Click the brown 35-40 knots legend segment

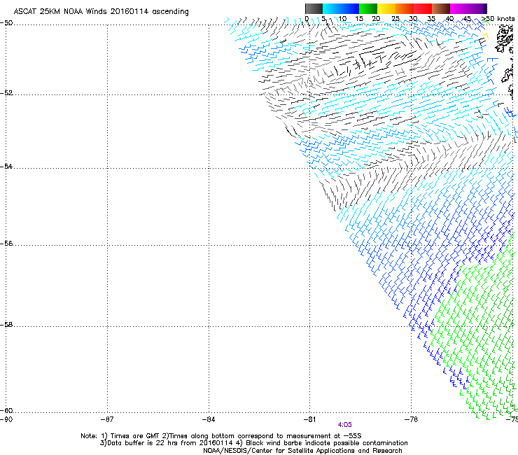click(x=441, y=8)
